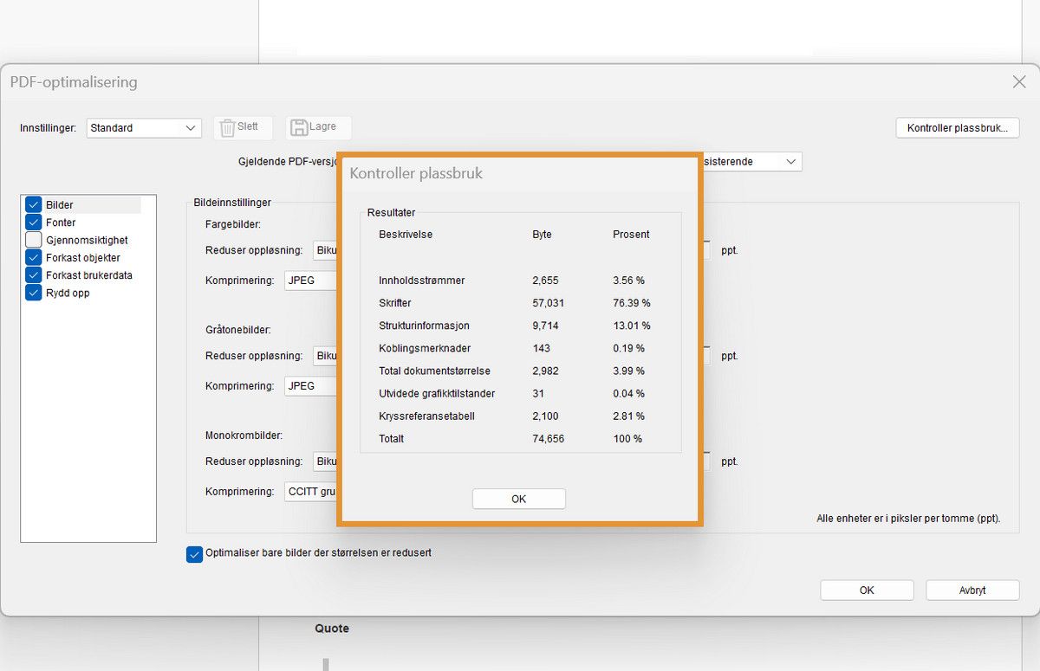Open Gråtonebilder Komprimering JPEG dropdown
The width and height of the screenshot is (1040, 671).
click(311, 386)
